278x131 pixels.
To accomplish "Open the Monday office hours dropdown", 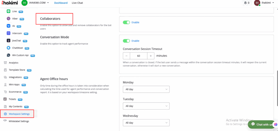I will click(x=146, y=89).
